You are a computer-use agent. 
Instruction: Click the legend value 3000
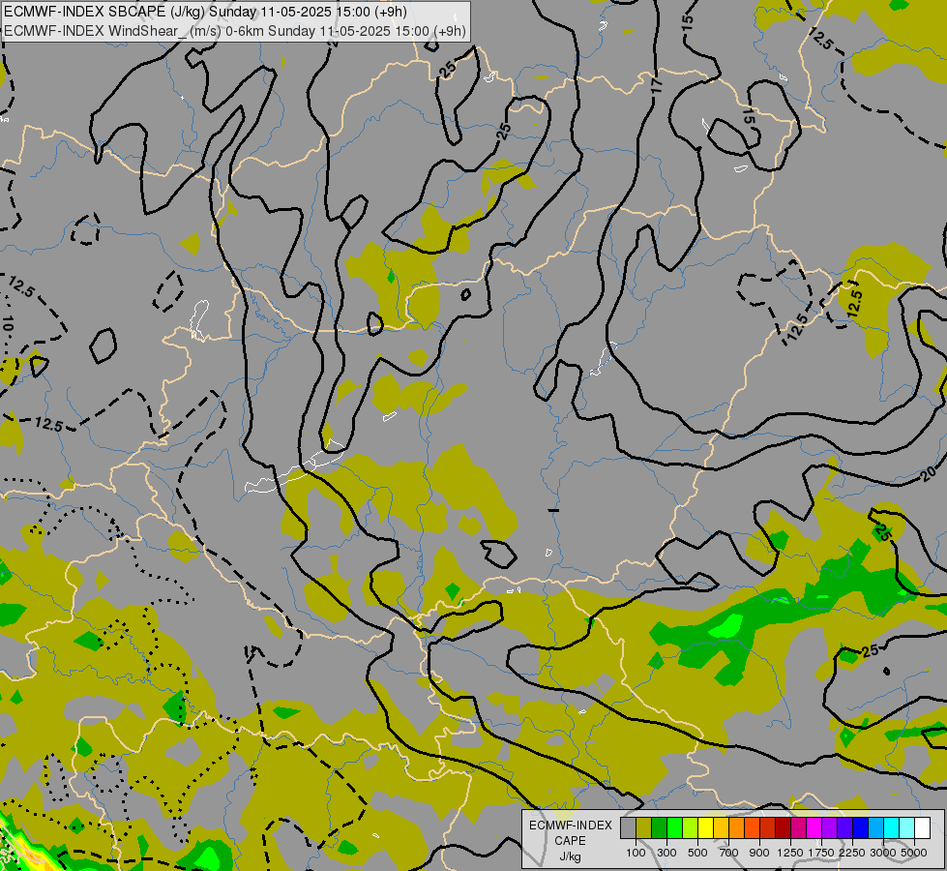coord(883,853)
